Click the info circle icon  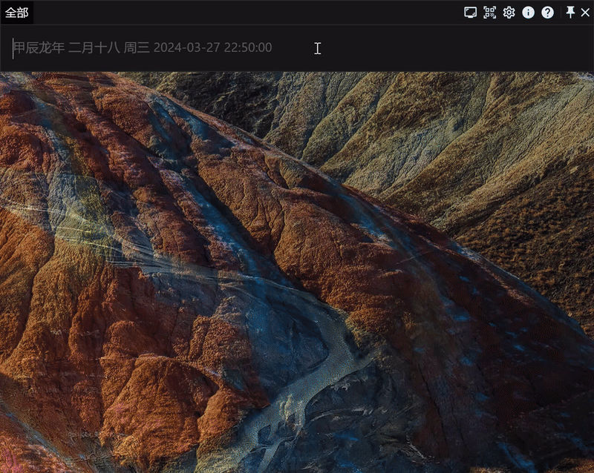tap(528, 13)
